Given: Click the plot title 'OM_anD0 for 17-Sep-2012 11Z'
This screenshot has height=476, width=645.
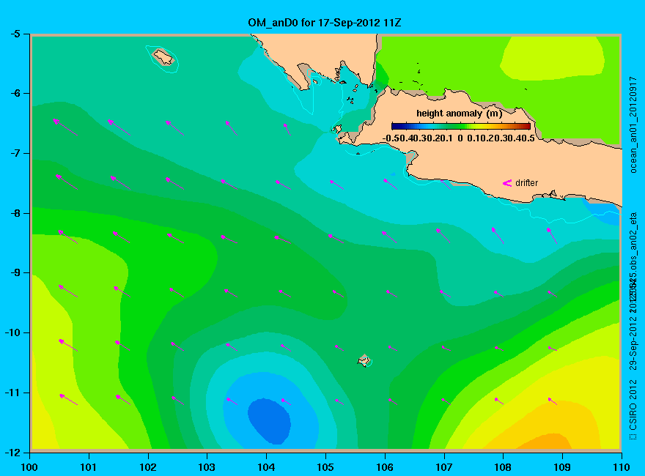Looking at the screenshot, I should pos(324,23).
